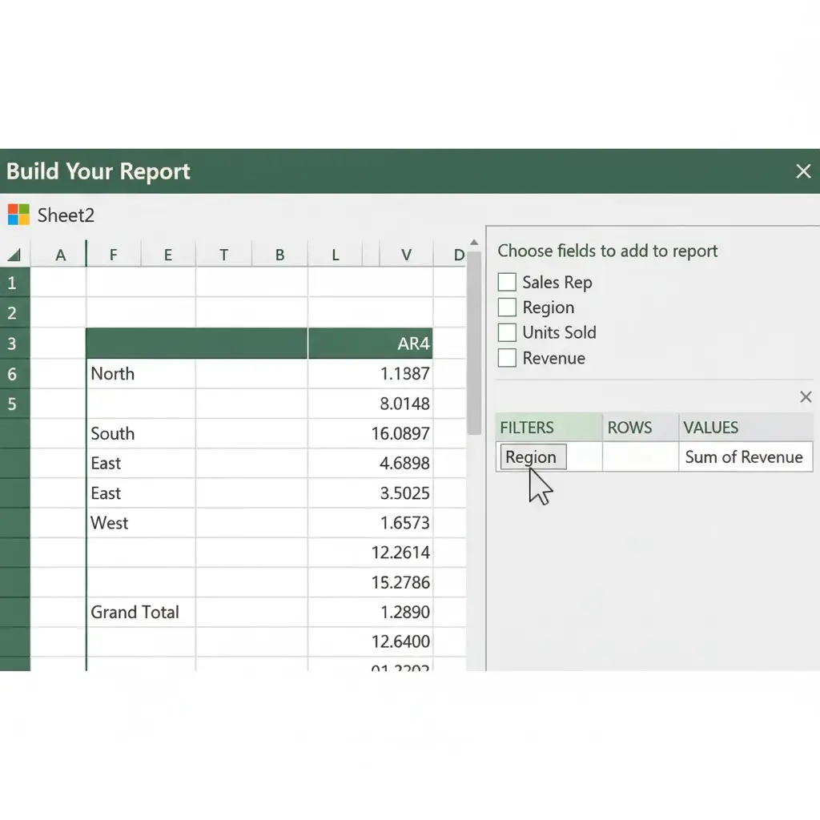Close the field layout panel

tap(806, 396)
